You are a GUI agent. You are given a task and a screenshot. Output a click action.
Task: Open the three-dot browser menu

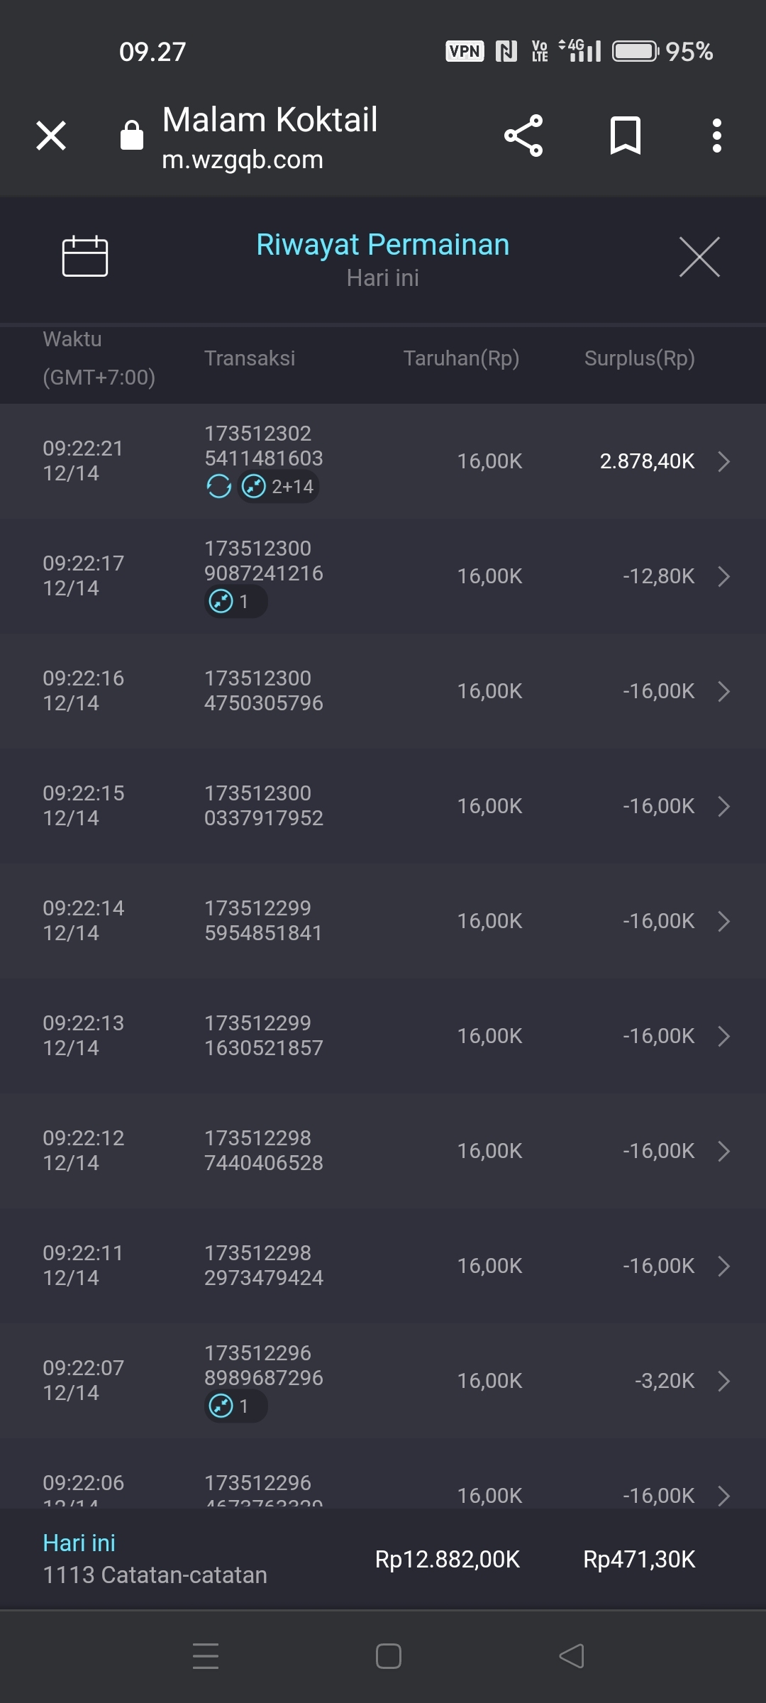[x=717, y=136]
